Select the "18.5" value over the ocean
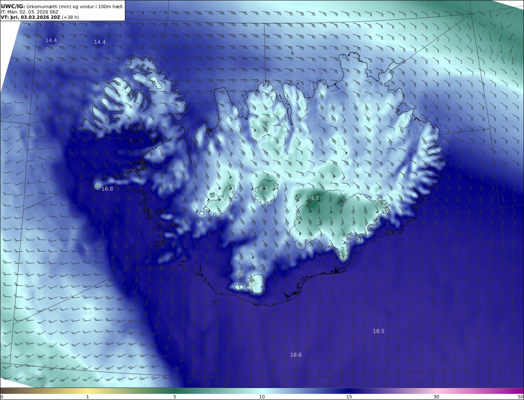524x400 pixels. point(379,331)
